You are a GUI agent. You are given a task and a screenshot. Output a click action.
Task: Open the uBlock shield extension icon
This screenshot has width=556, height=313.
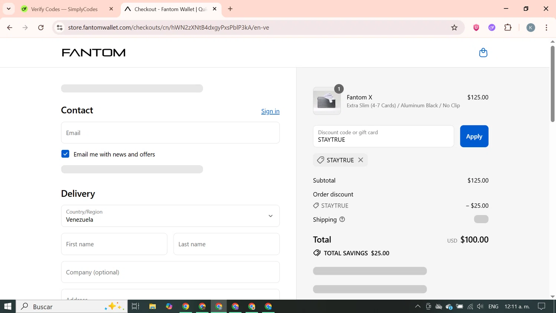[476, 27]
